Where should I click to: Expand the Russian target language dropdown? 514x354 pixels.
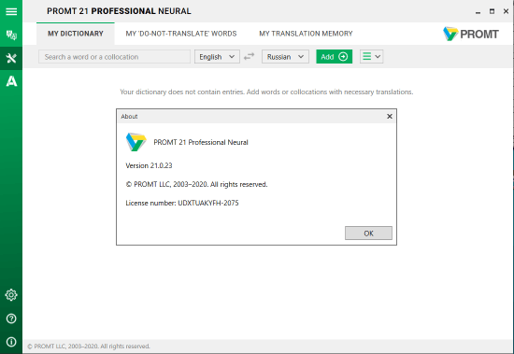point(285,57)
